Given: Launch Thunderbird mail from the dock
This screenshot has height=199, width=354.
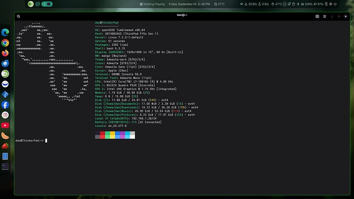Looking at the screenshot, I should (5, 64).
